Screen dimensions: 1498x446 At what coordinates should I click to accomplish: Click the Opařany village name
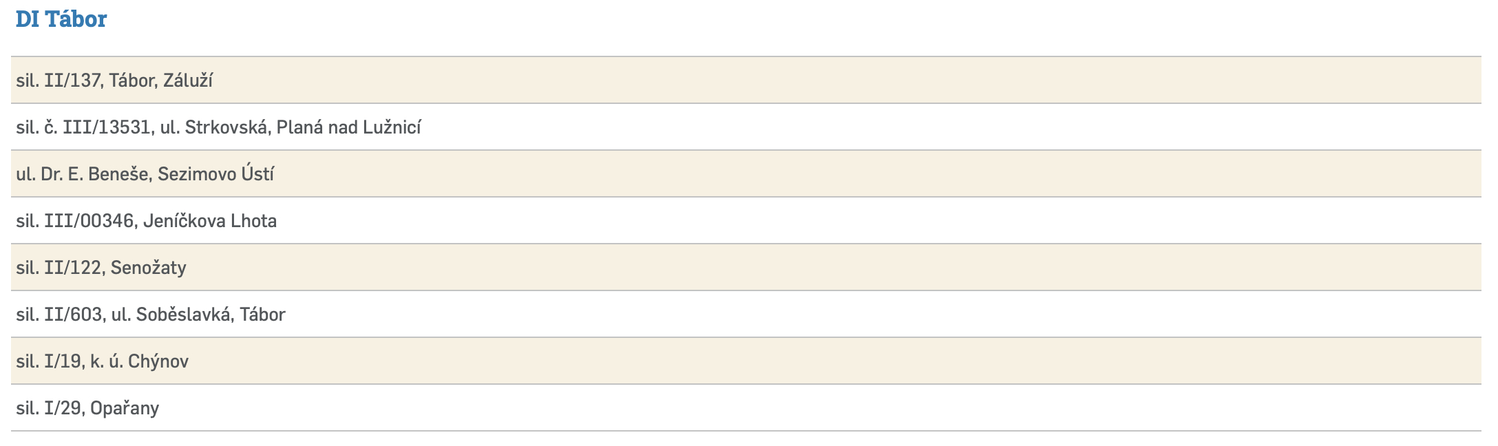click(125, 408)
